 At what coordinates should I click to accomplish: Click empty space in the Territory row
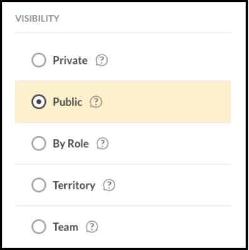click(172, 185)
